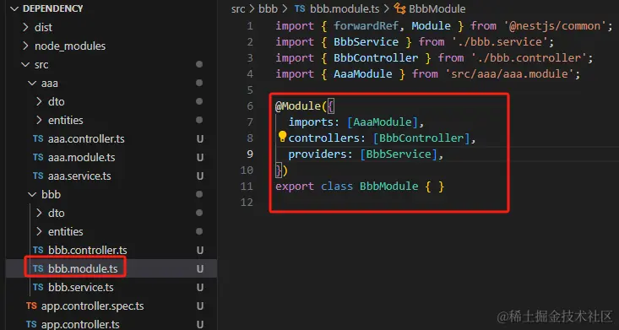Click line number 12 in gutter
The height and width of the screenshot is (330, 619).
(247, 202)
